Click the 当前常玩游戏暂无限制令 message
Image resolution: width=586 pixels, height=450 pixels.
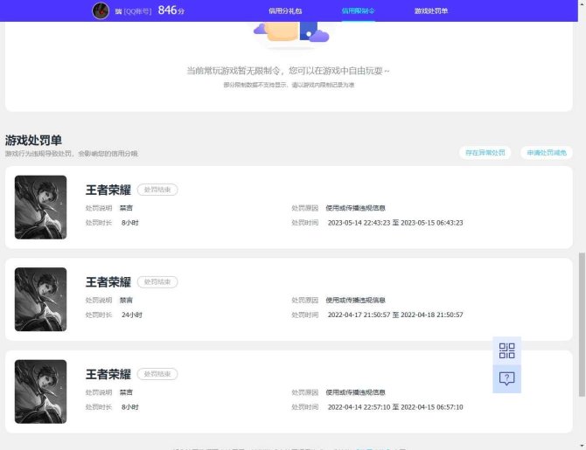pos(288,71)
